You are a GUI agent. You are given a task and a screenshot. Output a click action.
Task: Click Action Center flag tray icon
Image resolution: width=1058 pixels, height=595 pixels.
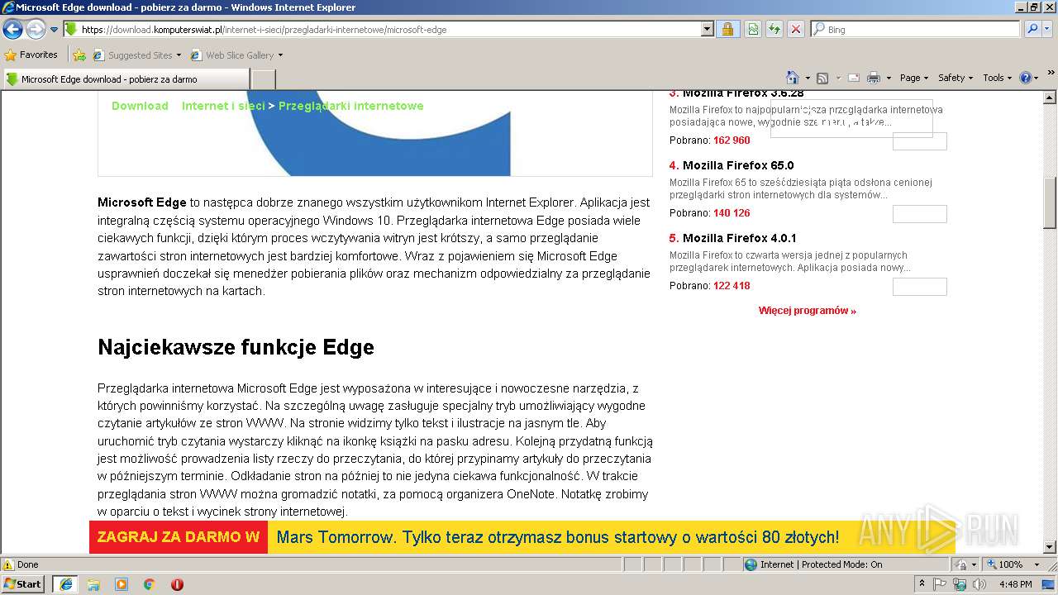[941, 584]
